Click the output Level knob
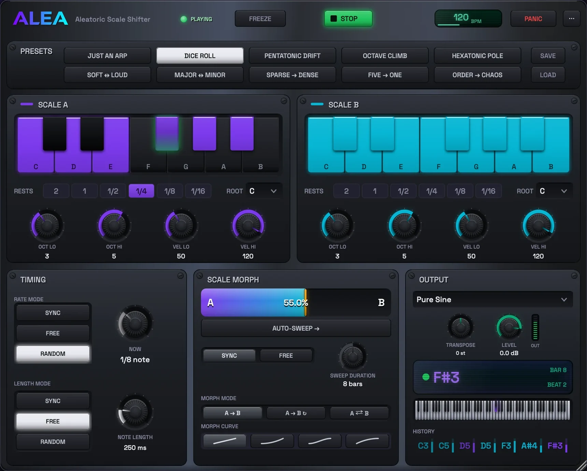This screenshot has height=471, width=587. (509, 327)
